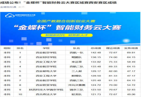Click the 排名 column header

coord(20,48)
